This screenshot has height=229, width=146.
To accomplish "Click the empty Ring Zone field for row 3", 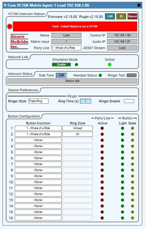I will pos(77,140).
